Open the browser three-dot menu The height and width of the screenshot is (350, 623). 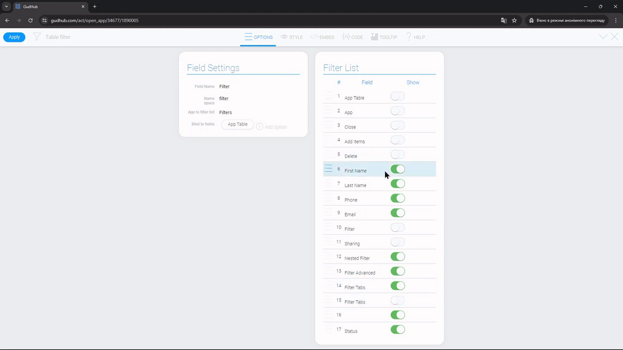coord(616,20)
